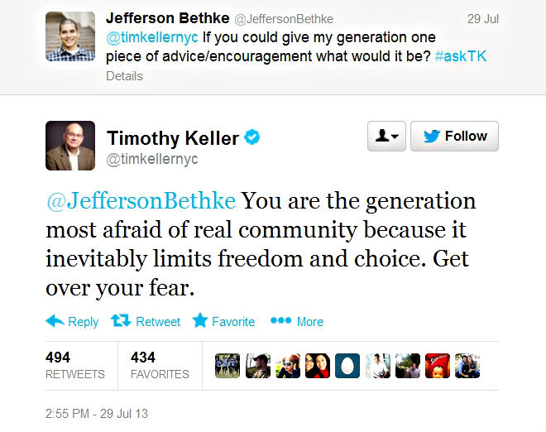This screenshot has width=546, height=432.
Task: Click the Reply arrow icon
Action: [55, 321]
